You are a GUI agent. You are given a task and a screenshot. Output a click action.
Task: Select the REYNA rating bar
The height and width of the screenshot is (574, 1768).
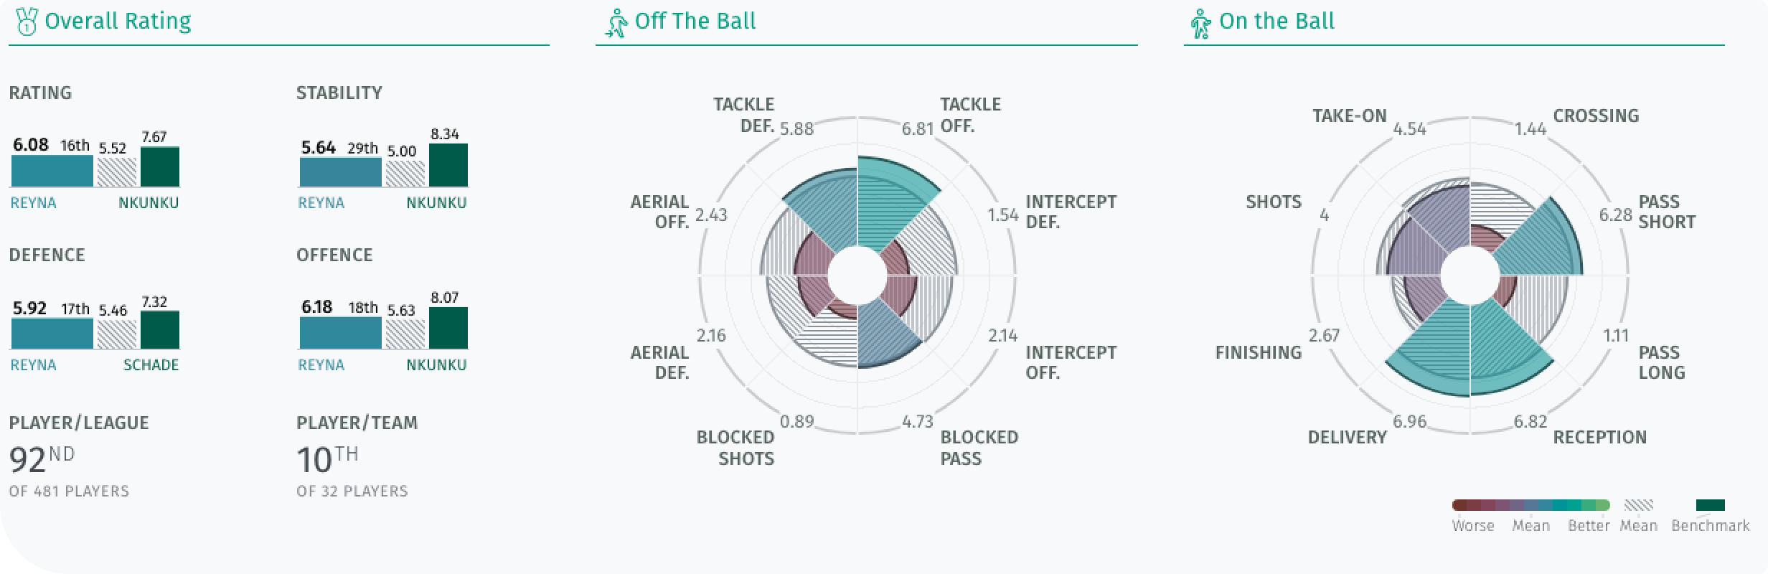pos(52,171)
